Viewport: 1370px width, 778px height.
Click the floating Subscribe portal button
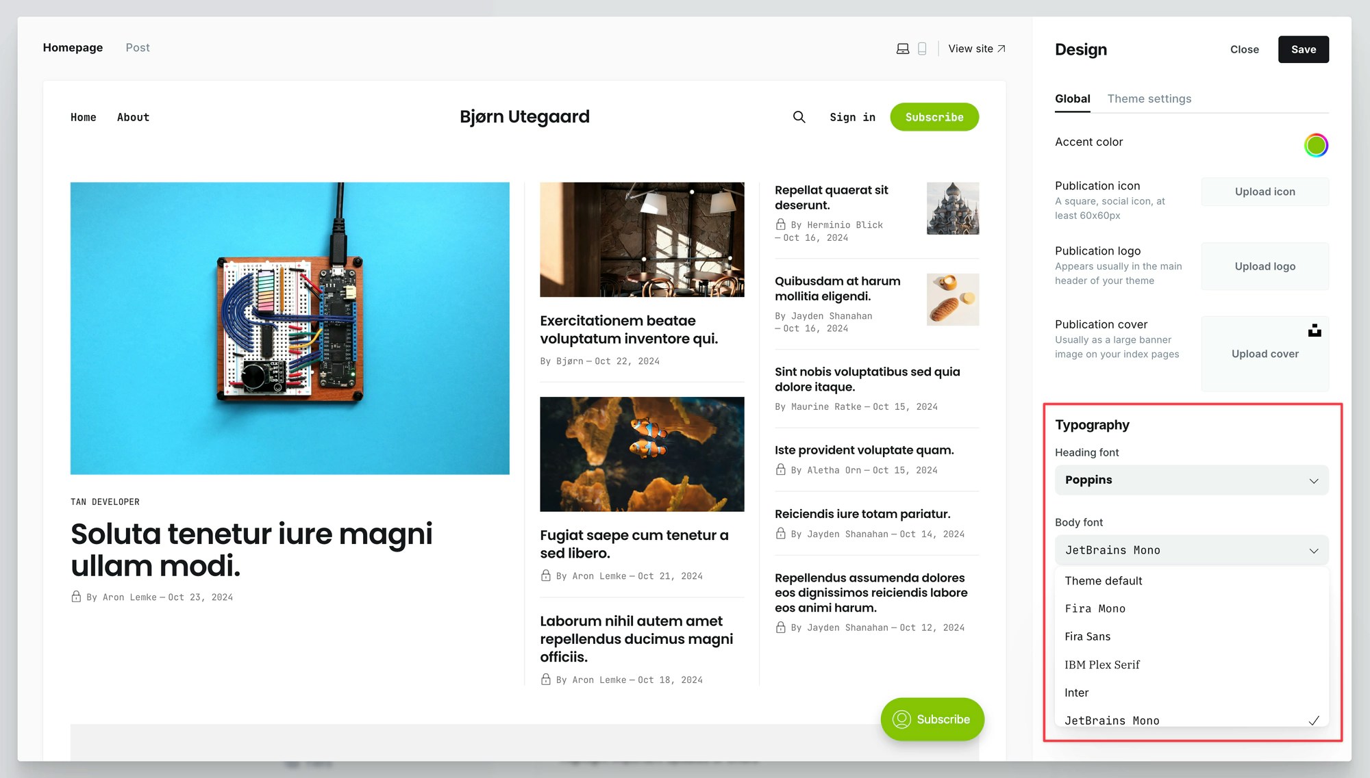[x=932, y=719]
